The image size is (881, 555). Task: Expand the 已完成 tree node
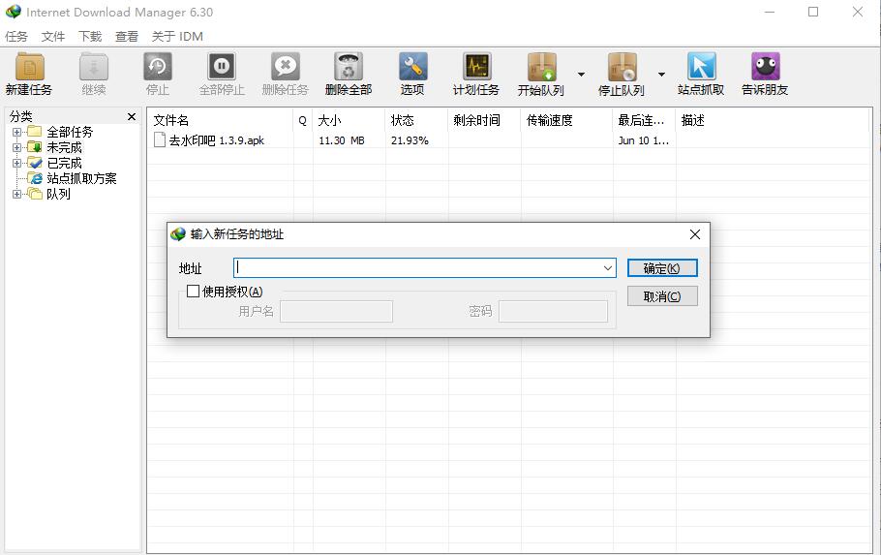click(x=16, y=163)
